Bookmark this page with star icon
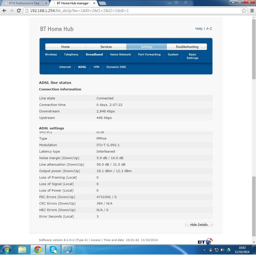This screenshot has height=255, width=256. 244,10
